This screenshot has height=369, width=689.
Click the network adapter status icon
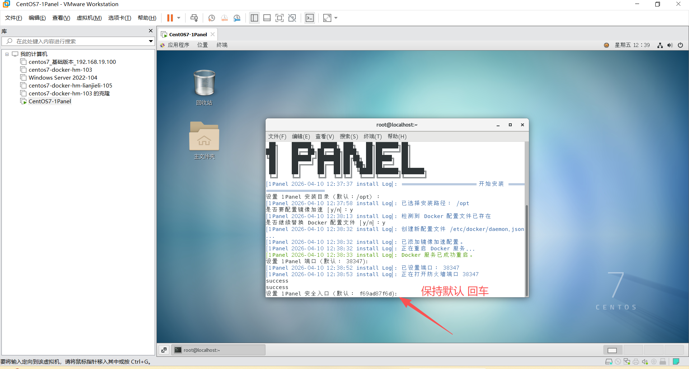pyautogui.click(x=627, y=361)
